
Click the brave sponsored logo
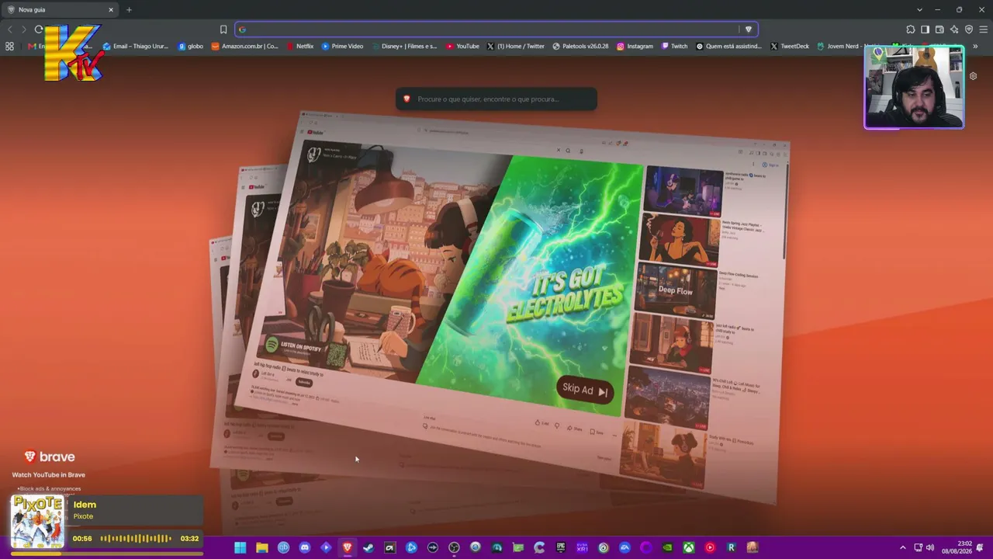50,457
